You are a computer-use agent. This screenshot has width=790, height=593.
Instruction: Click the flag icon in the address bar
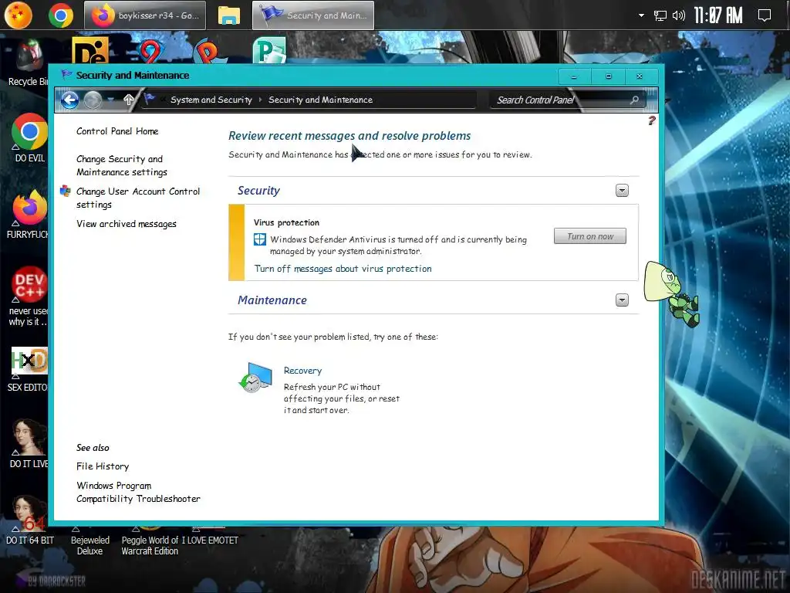(150, 99)
